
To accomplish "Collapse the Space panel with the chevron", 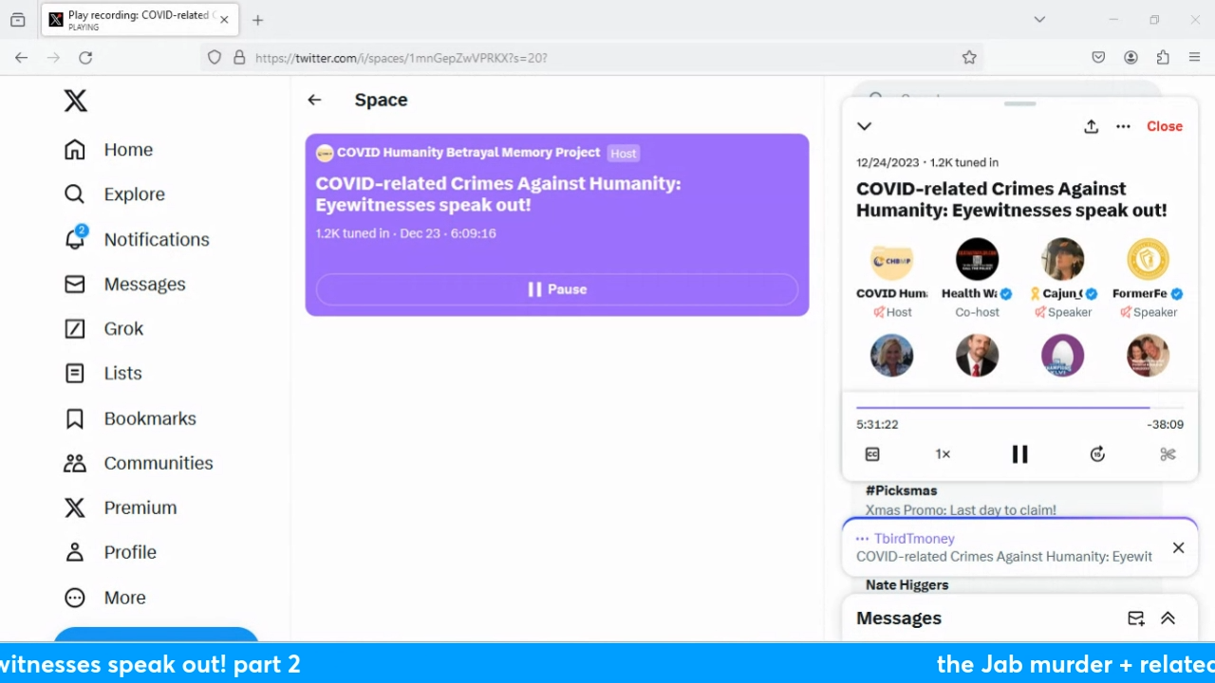I will click(x=864, y=126).
